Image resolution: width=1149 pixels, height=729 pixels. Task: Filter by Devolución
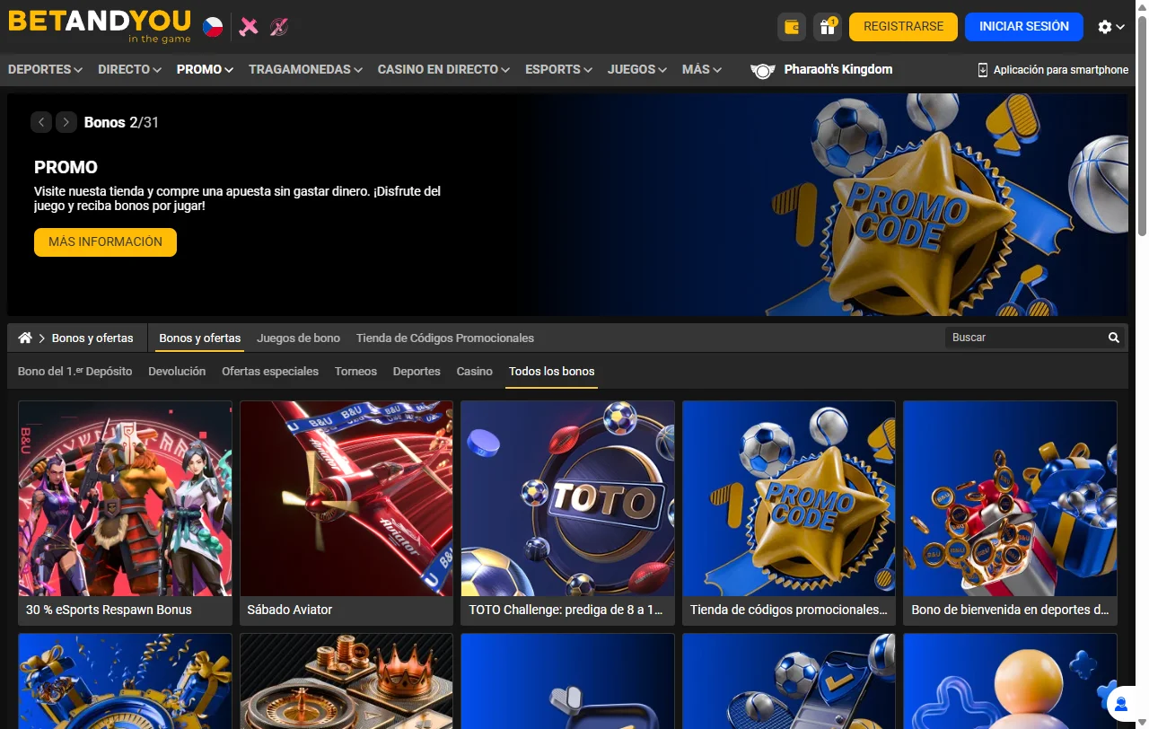pos(177,371)
